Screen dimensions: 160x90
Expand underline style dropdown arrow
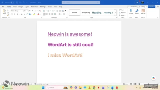(x=19, y=14)
